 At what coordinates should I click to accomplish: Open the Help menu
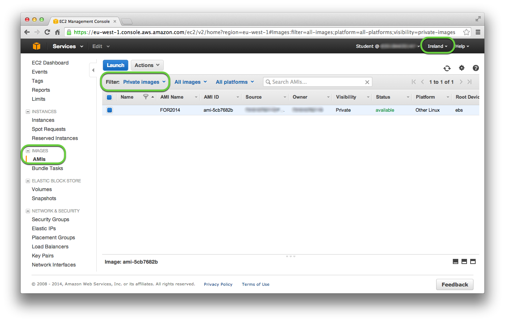click(462, 46)
